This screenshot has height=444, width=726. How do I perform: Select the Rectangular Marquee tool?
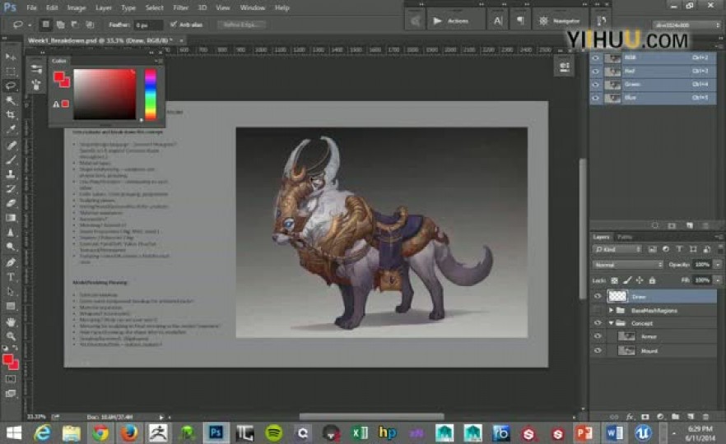(10, 72)
